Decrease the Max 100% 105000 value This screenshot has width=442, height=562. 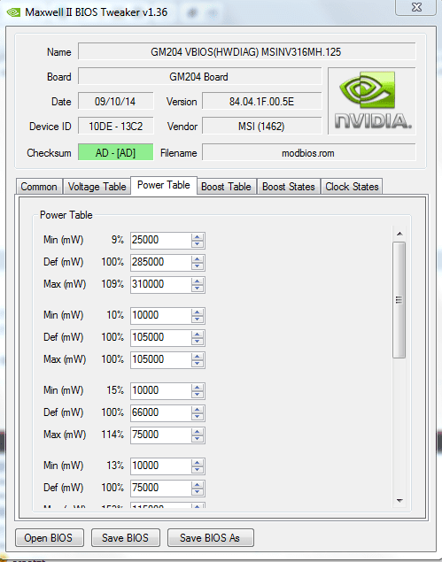pos(198,364)
